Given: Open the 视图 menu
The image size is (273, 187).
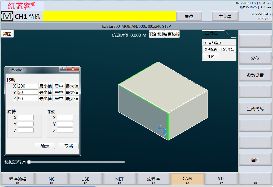Looking at the screenshot, I should pyautogui.click(x=7, y=34).
